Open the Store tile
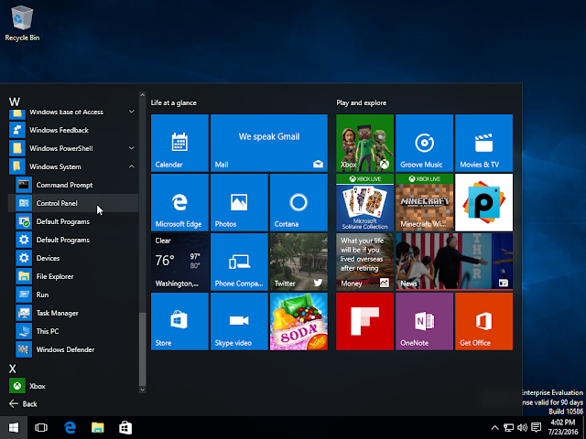 point(179,321)
